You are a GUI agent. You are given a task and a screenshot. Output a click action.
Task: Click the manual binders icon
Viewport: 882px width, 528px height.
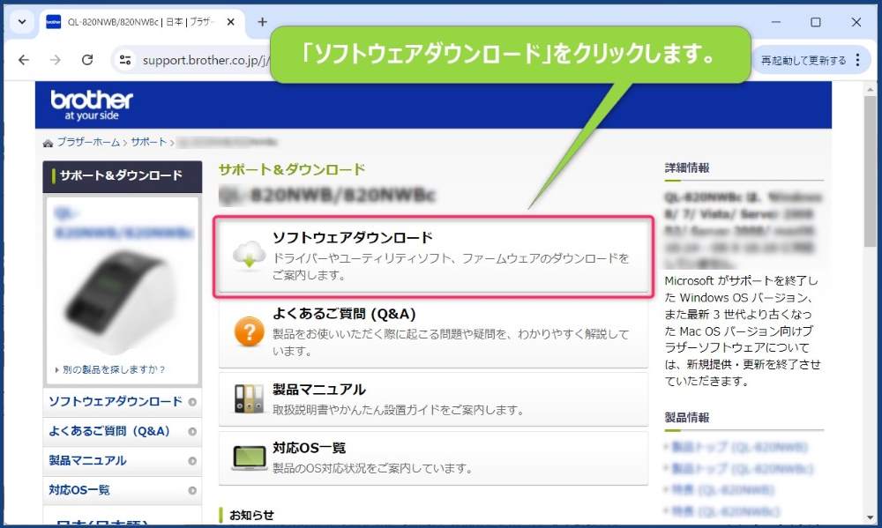(250, 398)
